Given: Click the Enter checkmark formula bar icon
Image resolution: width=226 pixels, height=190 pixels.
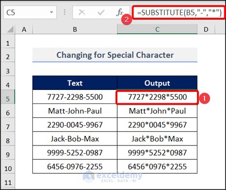Looking at the screenshot, I should pos(101,12).
